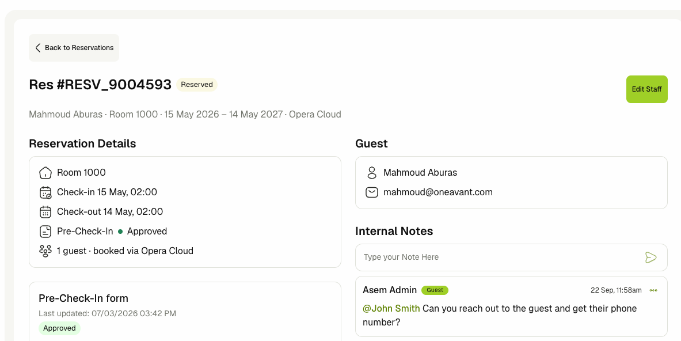Go back to Reservations

[x=74, y=48]
